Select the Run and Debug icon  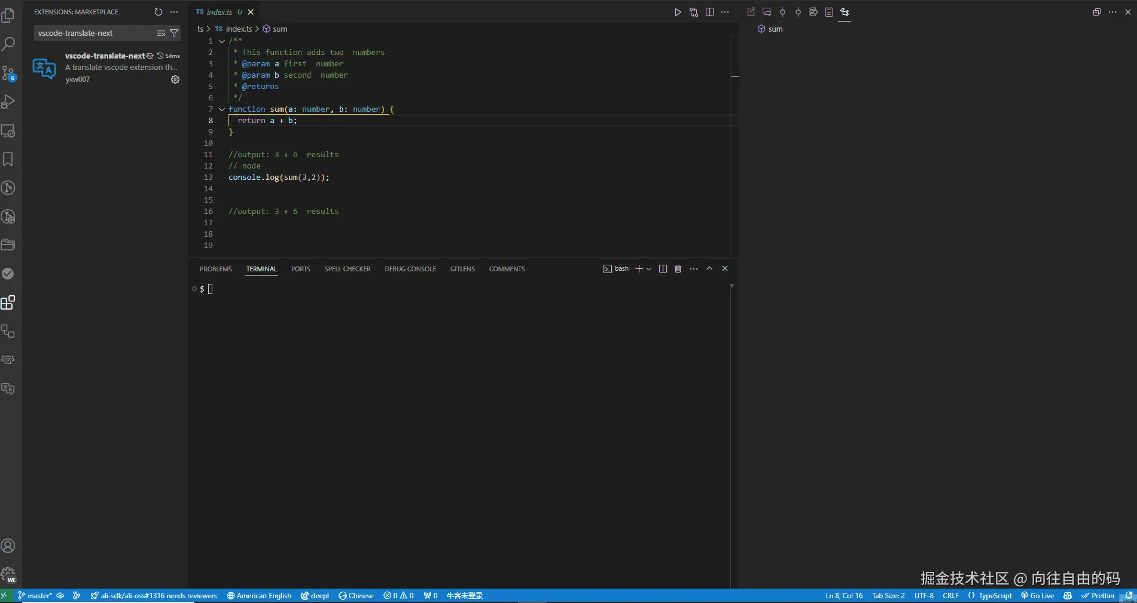coord(9,102)
